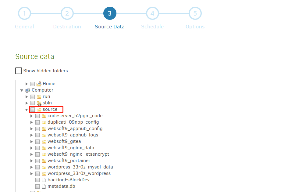Click the run folder icon

(39, 96)
